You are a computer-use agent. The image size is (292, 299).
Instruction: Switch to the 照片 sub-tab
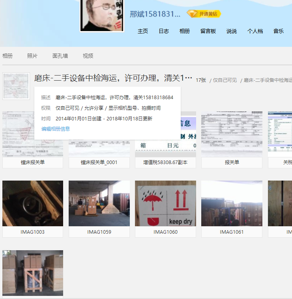(32, 56)
